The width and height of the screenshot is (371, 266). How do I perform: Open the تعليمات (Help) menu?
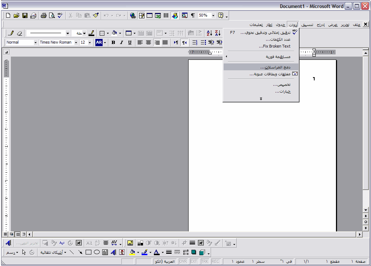point(256,25)
